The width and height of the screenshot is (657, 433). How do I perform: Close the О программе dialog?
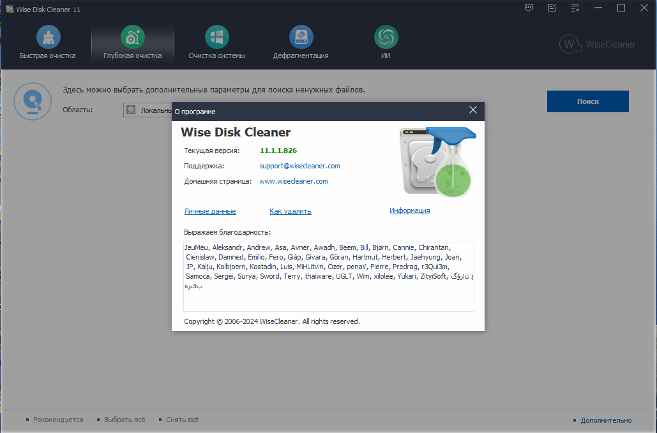point(473,110)
